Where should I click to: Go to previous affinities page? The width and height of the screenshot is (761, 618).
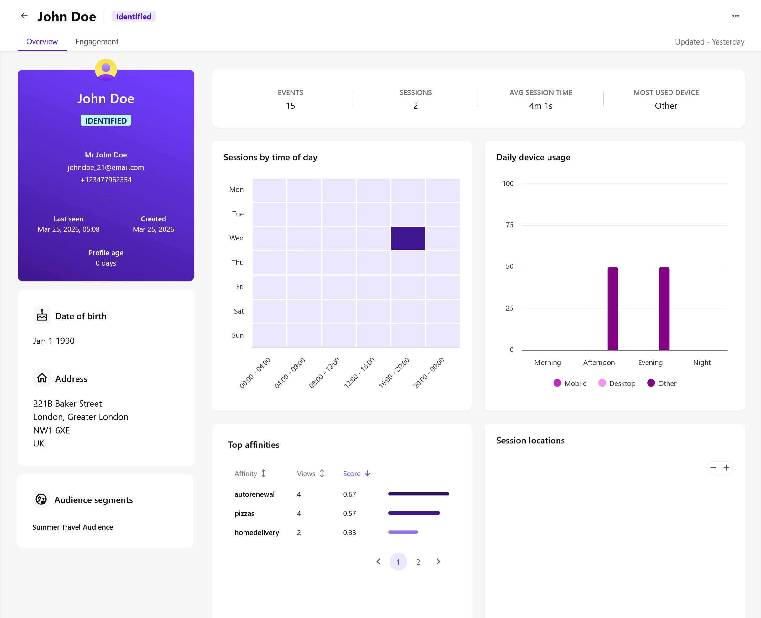(x=378, y=561)
